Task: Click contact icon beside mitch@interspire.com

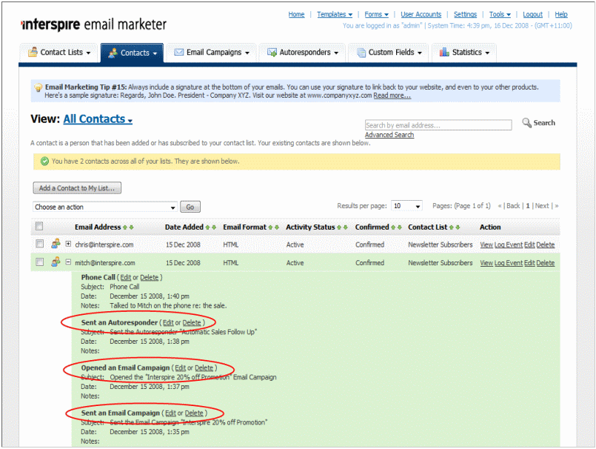Action: (x=56, y=262)
